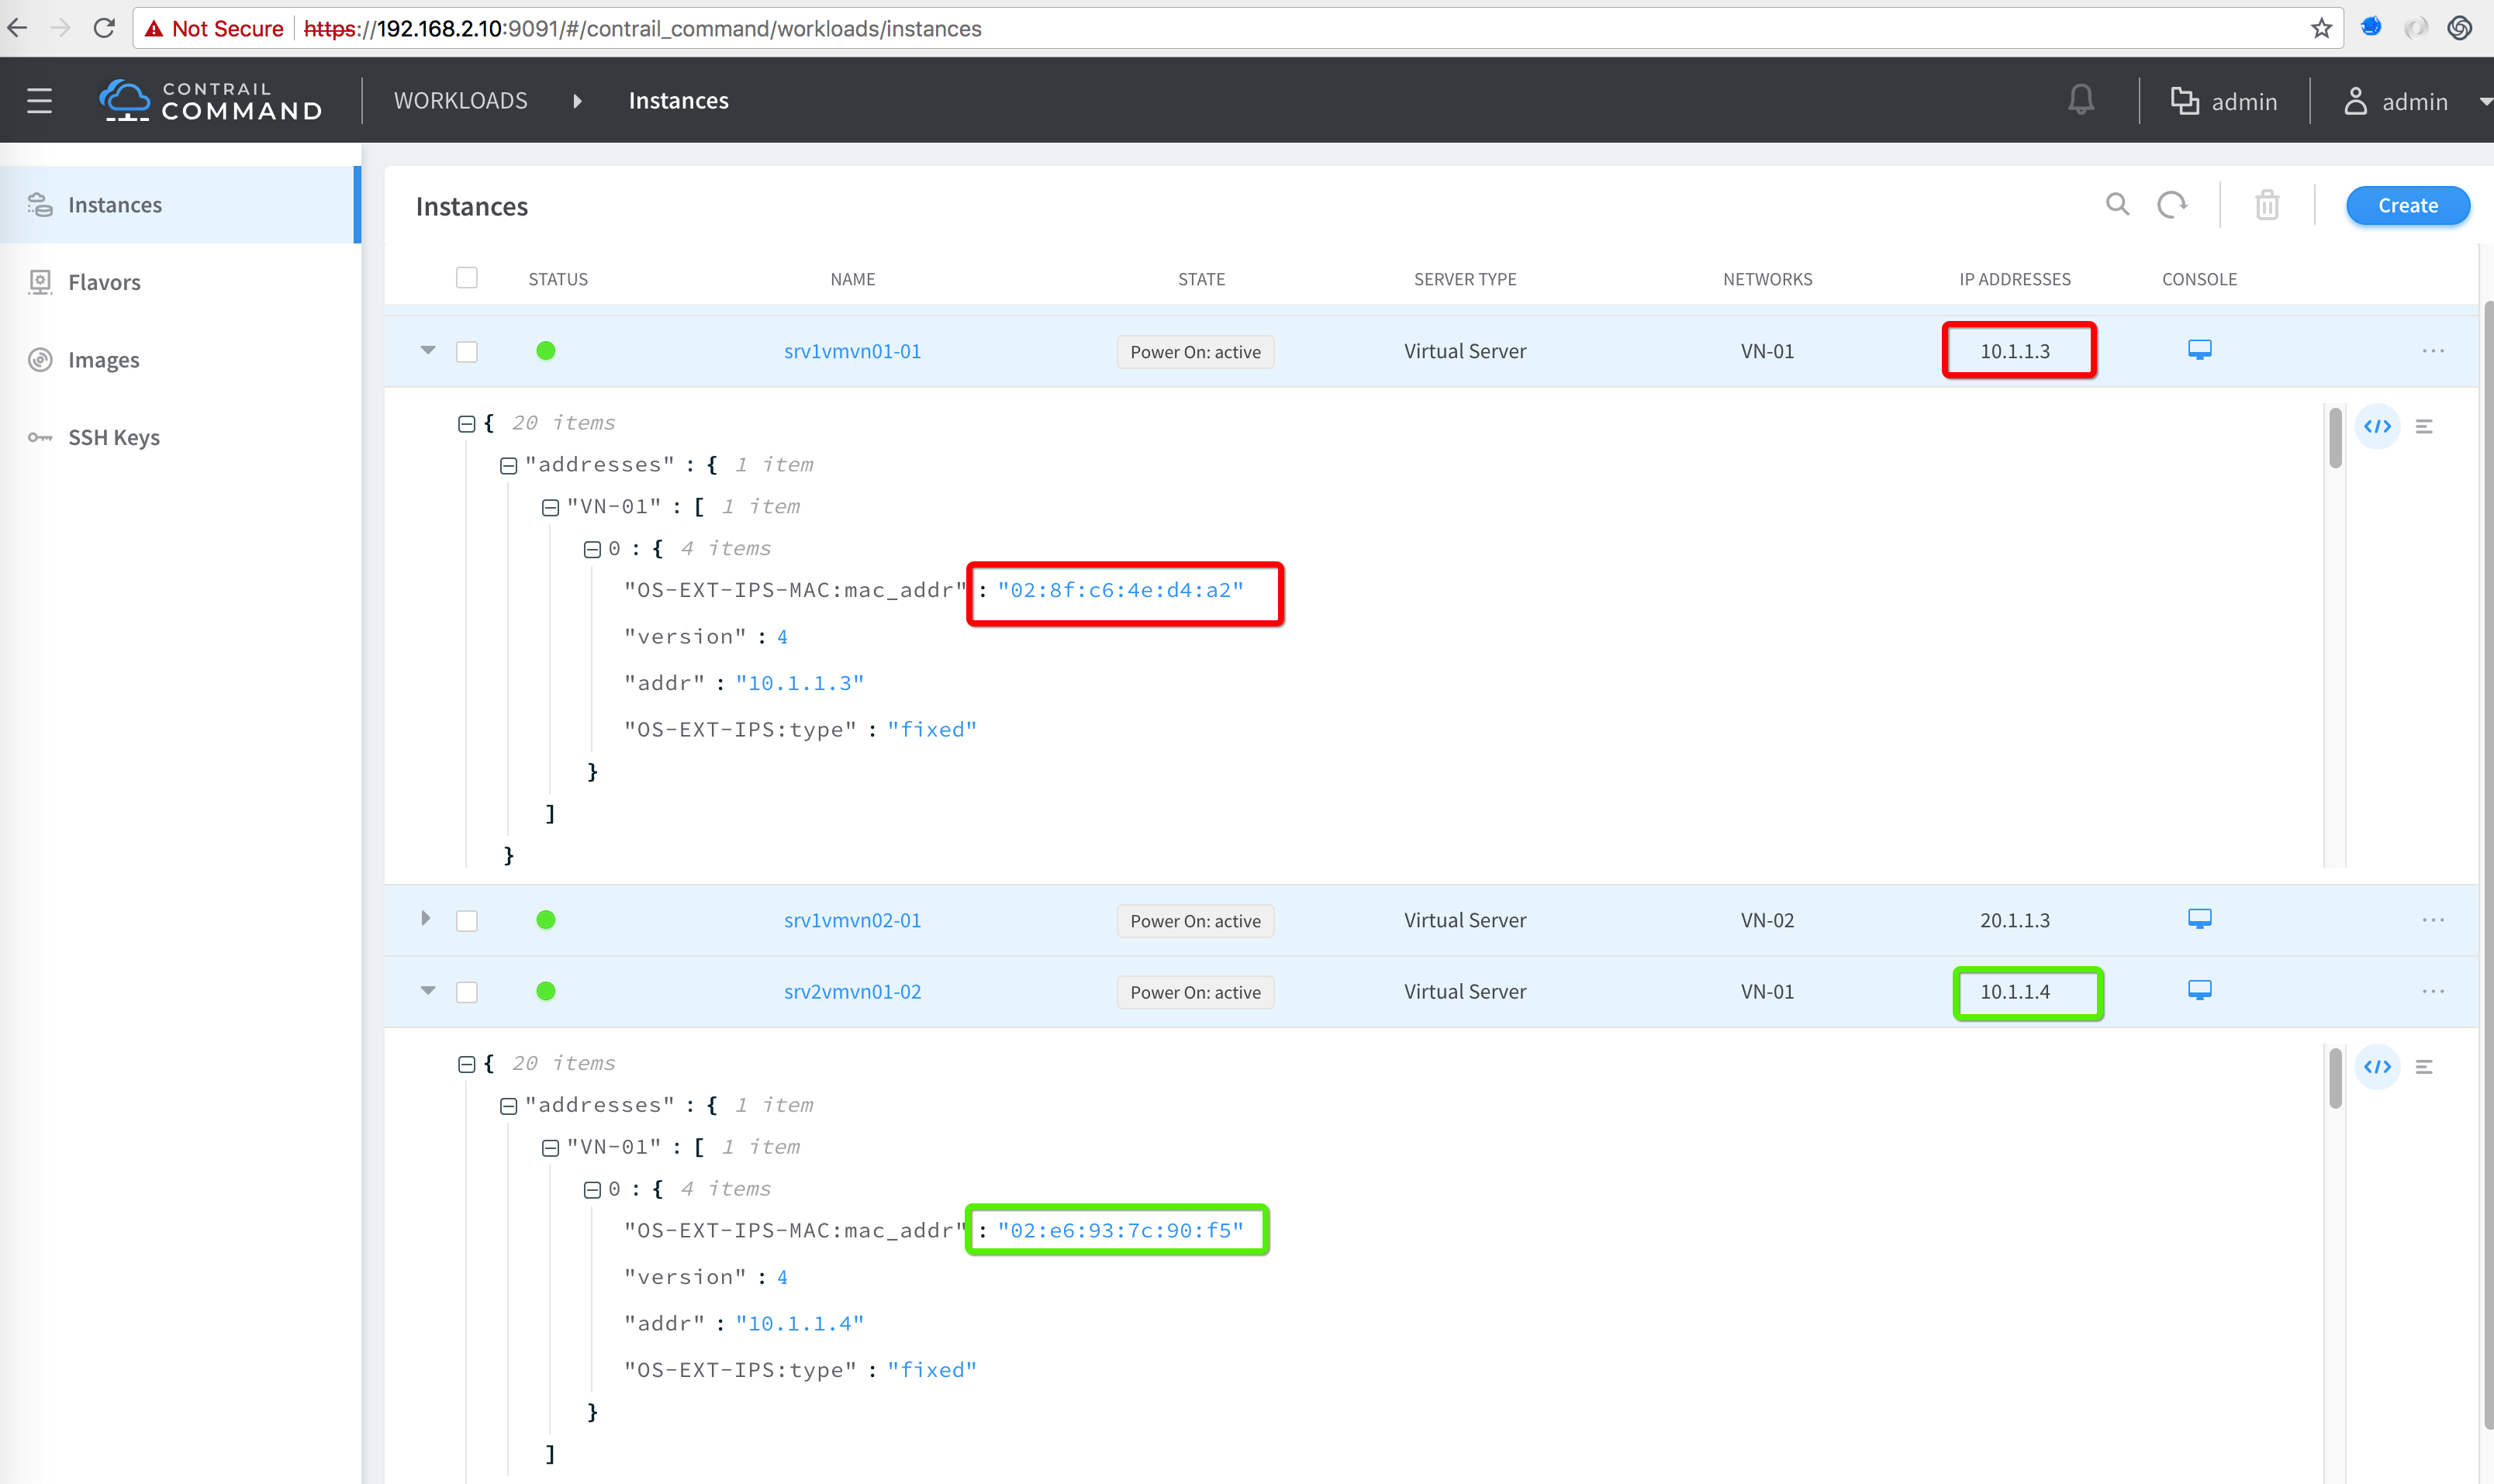Toggle JSON code view for srv1vmvn01-01 details

(2377, 427)
